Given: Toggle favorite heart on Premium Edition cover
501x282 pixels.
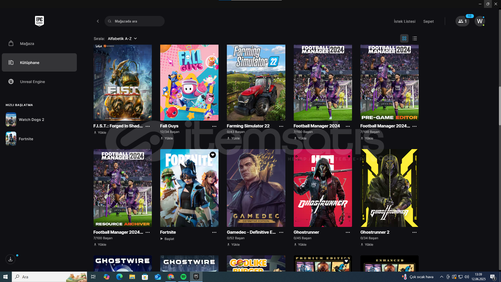Looking at the screenshot, I should [346, 261].
